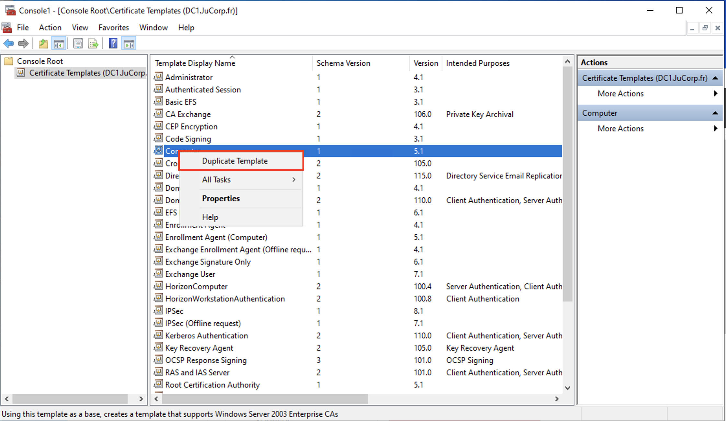
Task: Select the IPSec (Offline request) template name
Action: tap(203, 323)
